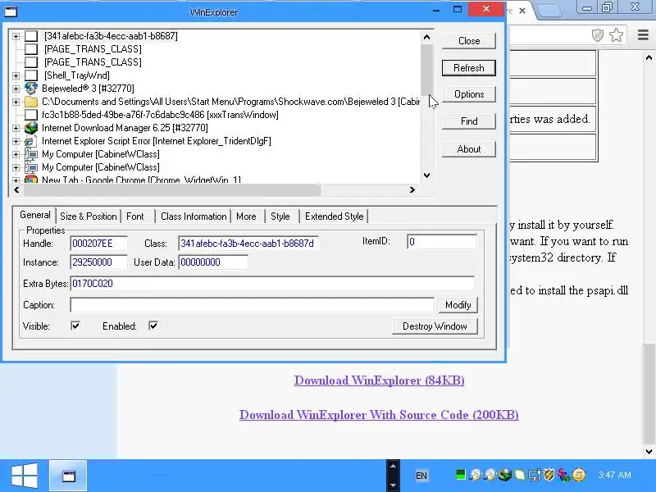This screenshot has height=492, width=656.
Task: Toggle the Enabled checkbox
Action: click(153, 326)
